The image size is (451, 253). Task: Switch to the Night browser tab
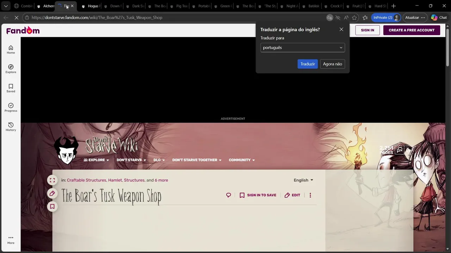tap(289, 6)
